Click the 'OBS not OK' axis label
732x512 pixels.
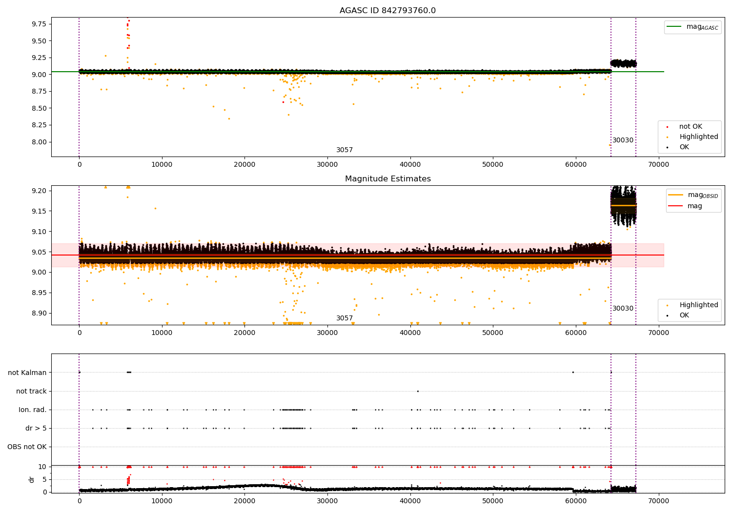tap(27, 447)
